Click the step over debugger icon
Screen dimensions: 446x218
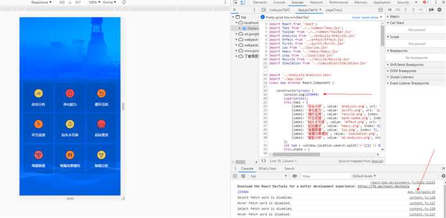(398, 10)
